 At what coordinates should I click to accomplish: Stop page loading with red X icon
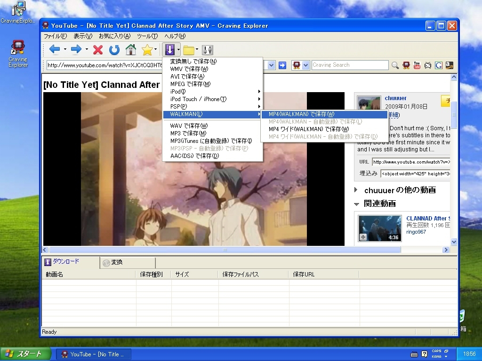point(98,50)
